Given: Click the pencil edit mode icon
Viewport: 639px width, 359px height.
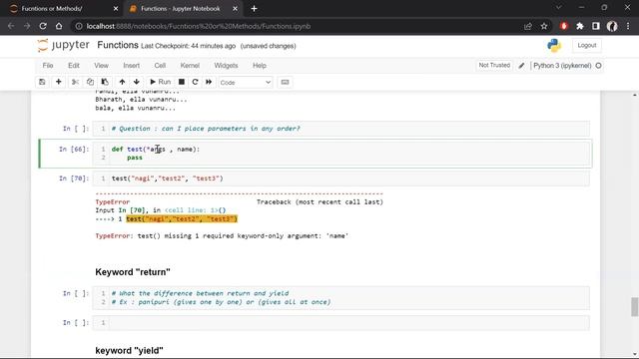Looking at the screenshot, I should (x=521, y=66).
